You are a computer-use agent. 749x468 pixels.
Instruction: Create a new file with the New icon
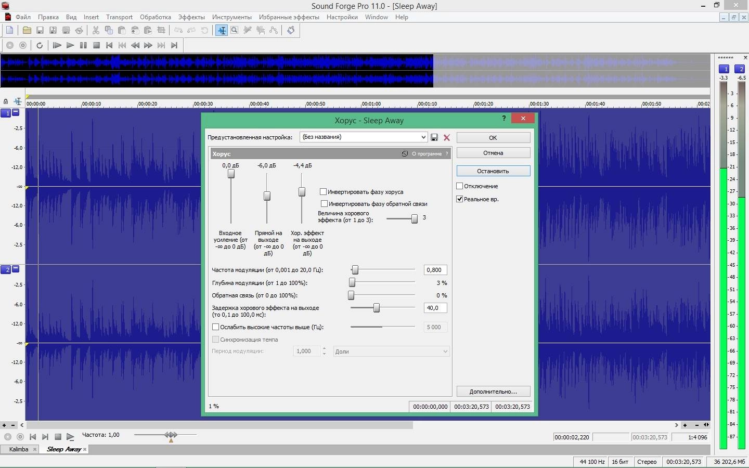click(x=9, y=30)
